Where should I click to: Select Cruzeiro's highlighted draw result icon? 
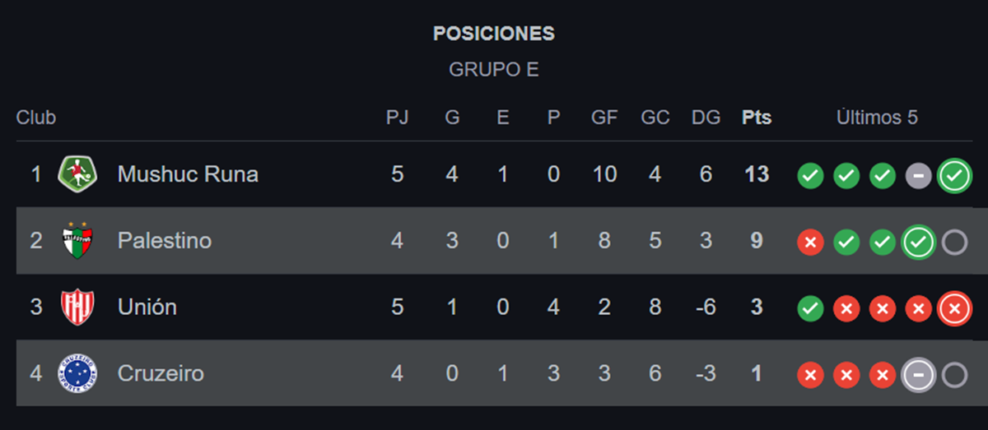tap(918, 375)
